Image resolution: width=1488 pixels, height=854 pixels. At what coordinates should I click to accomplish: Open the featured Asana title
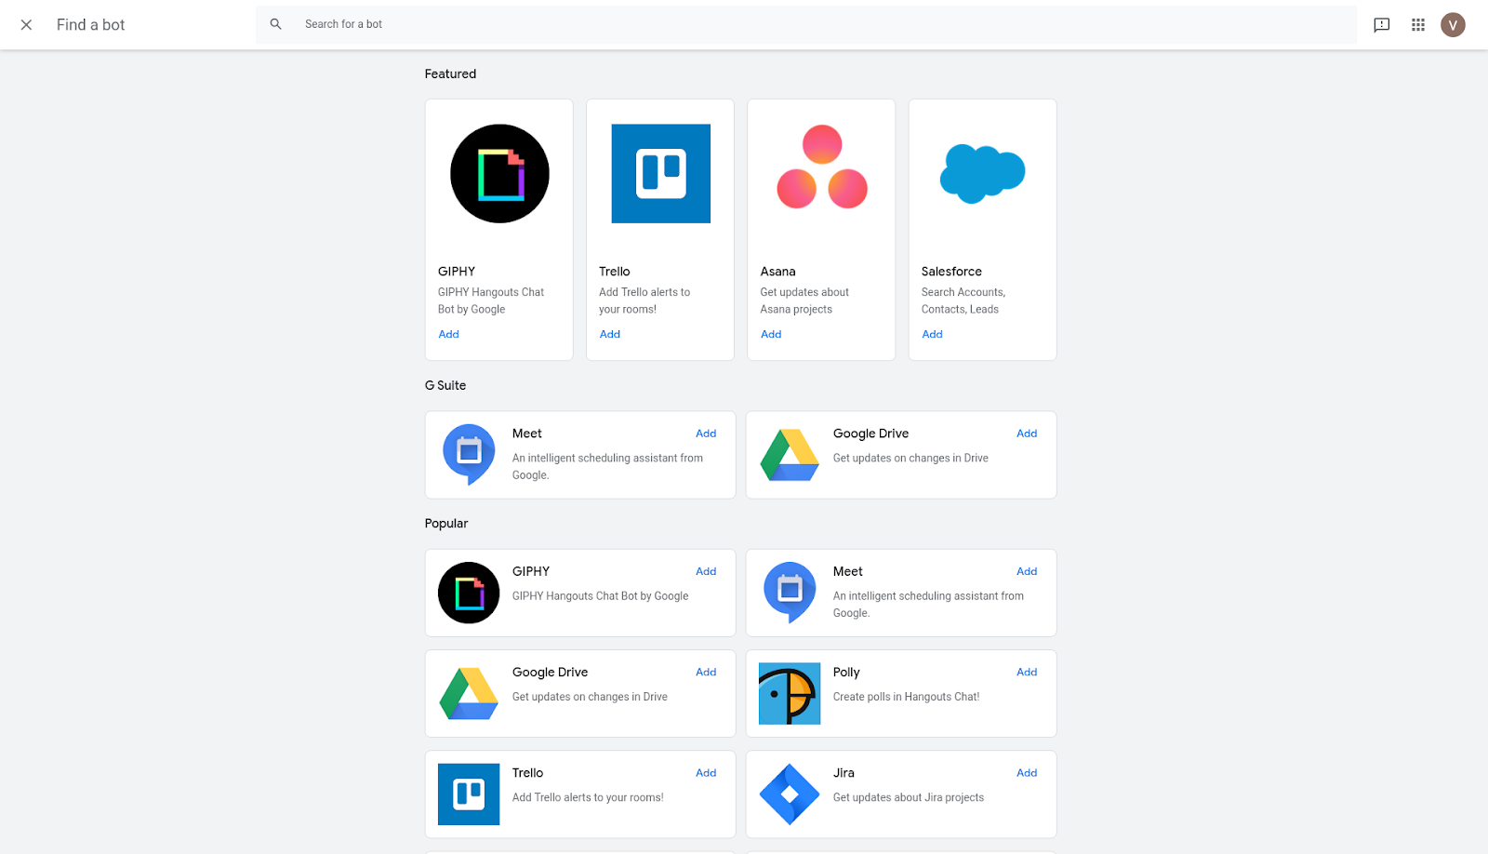[777, 272]
